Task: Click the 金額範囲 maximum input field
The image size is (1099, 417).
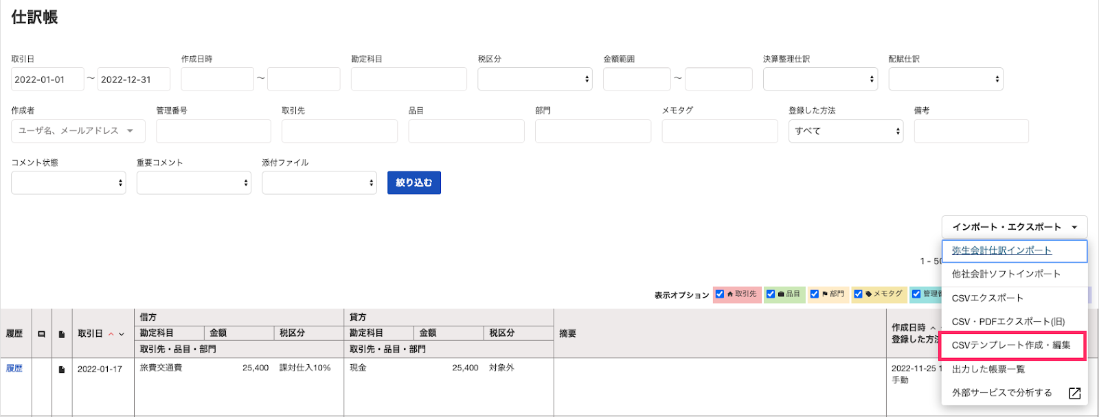Action: (x=718, y=79)
